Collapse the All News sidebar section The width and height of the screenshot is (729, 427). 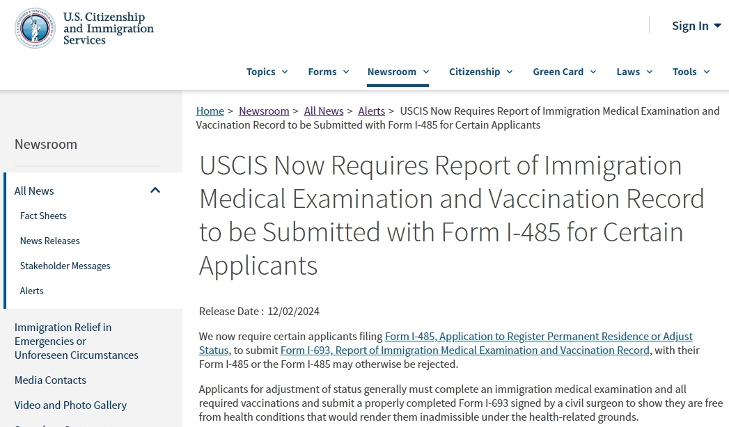155,191
